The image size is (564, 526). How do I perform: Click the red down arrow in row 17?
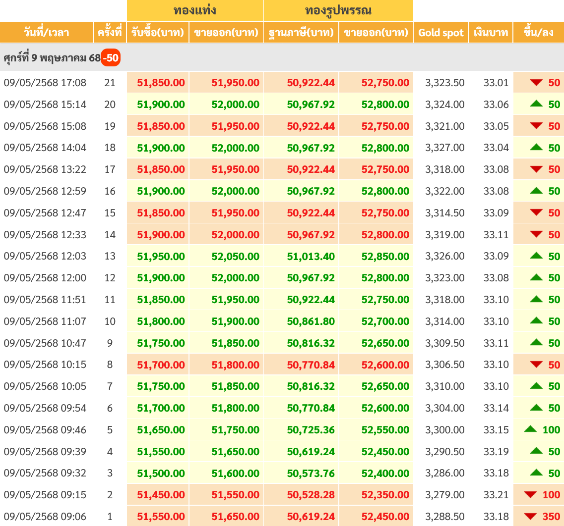[x=536, y=169]
